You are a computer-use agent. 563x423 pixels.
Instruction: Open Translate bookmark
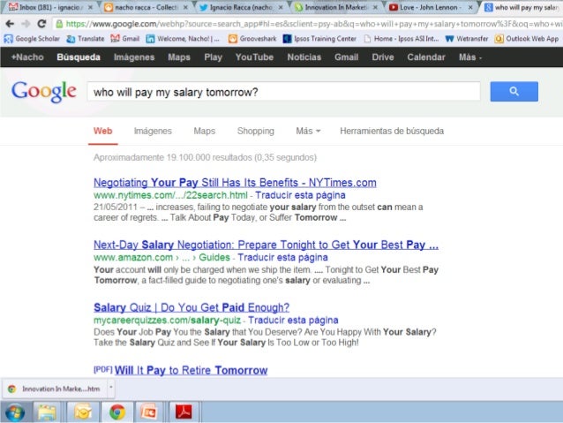86,39
